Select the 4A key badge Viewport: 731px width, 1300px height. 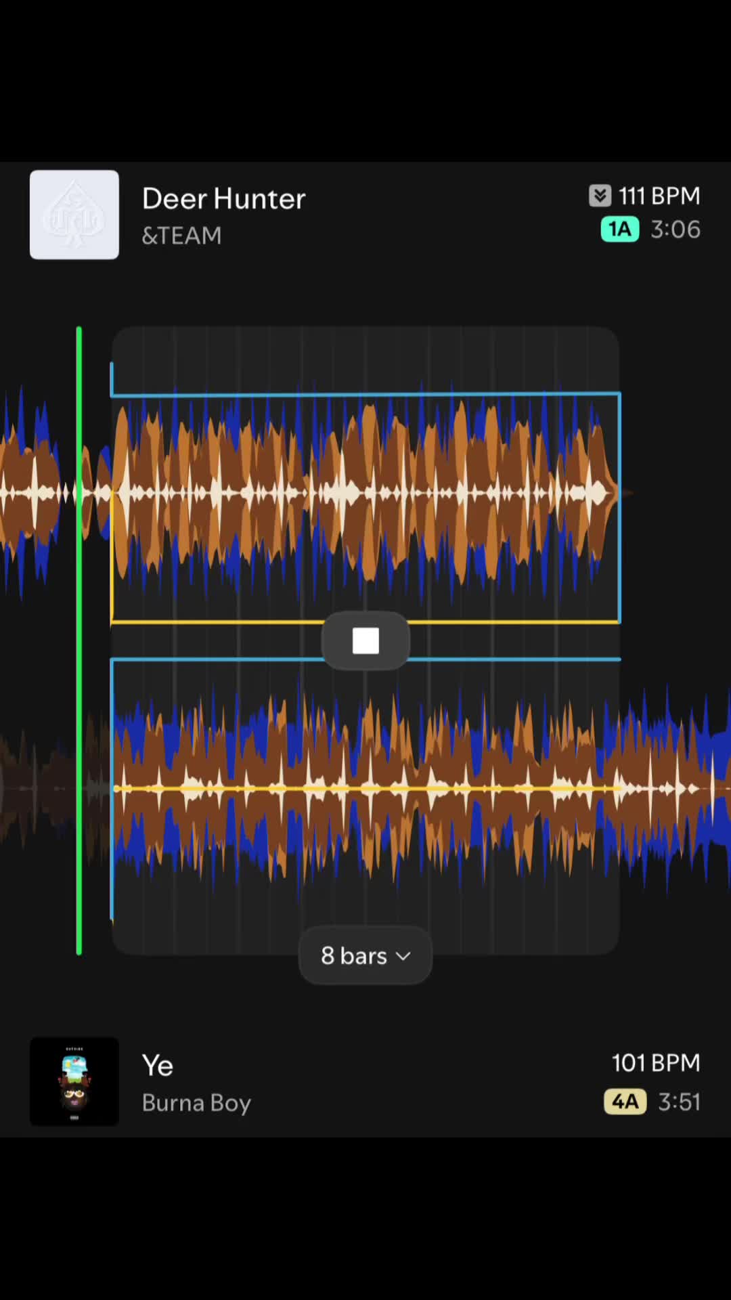625,1102
